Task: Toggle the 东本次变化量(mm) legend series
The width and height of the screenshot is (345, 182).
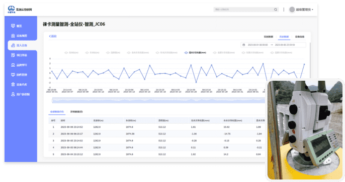Action: click(166, 53)
